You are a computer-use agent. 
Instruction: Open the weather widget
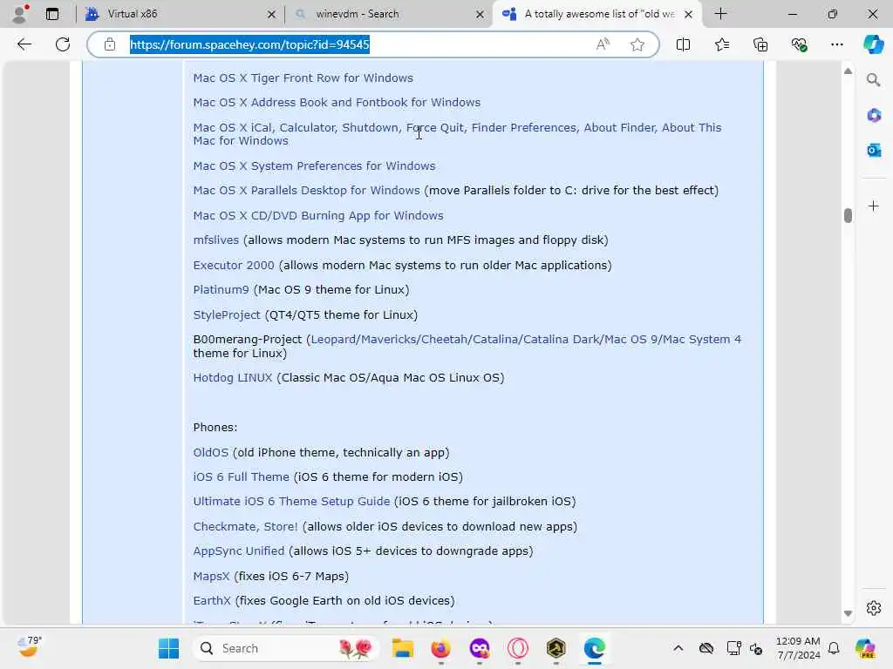(29, 647)
